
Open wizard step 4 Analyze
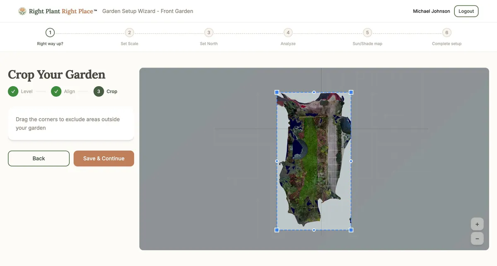(288, 33)
